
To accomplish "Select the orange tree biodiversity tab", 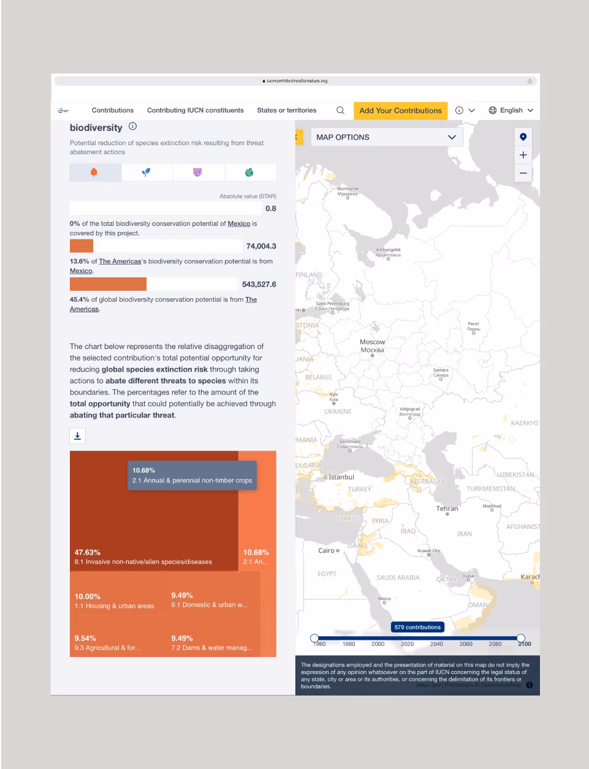I will [x=95, y=173].
